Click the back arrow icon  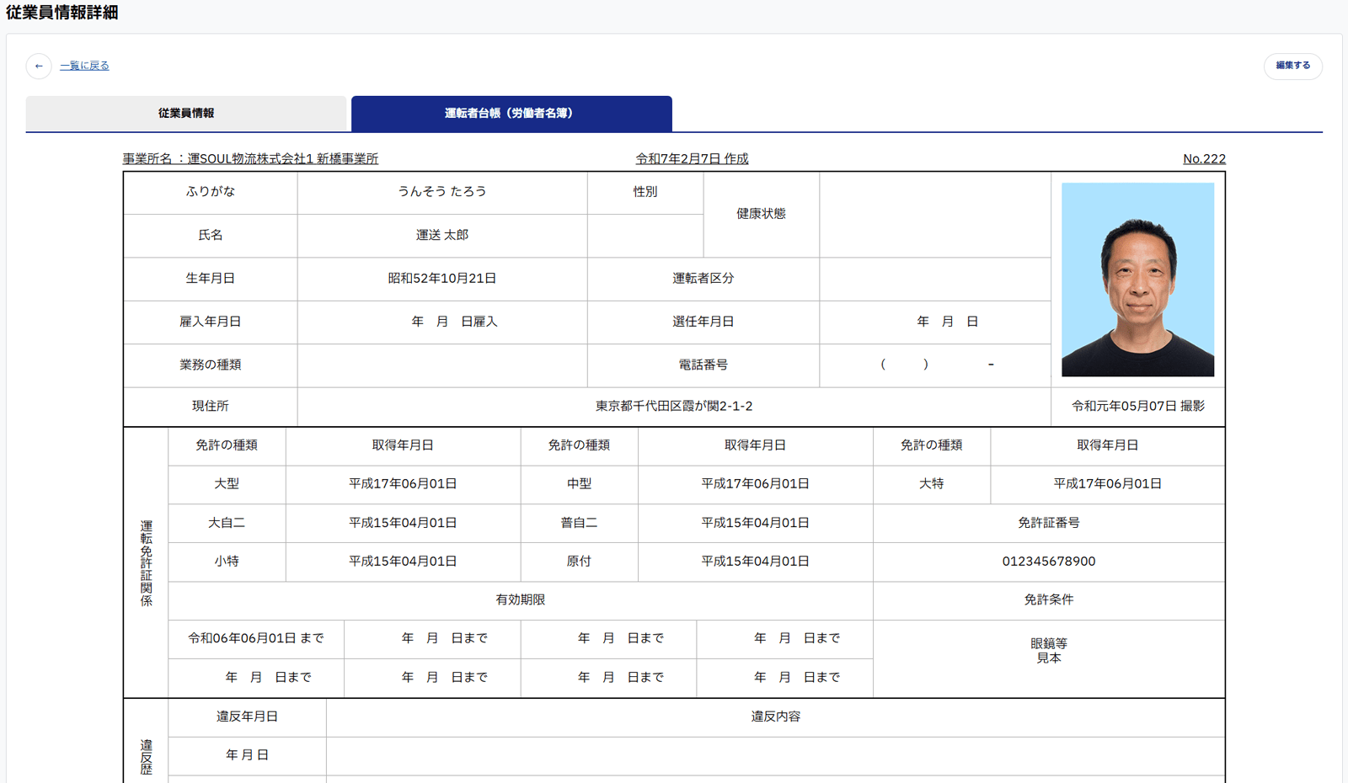[39, 66]
